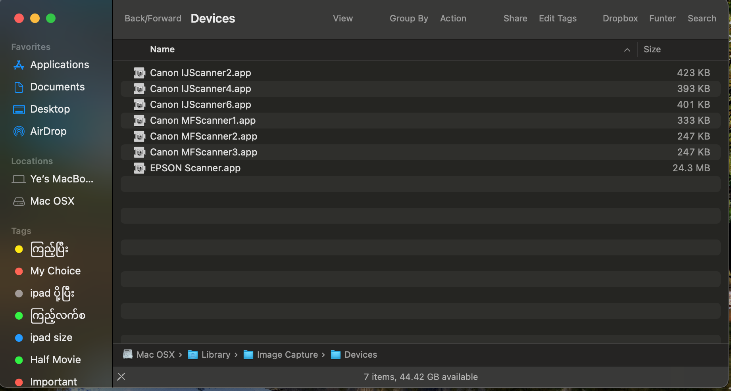
Task: Click the Canon MFScanner1.app file icon
Action: point(139,121)
